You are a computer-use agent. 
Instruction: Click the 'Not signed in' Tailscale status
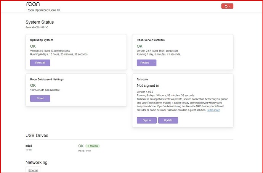pyautogui.click(x=148, y=86)
